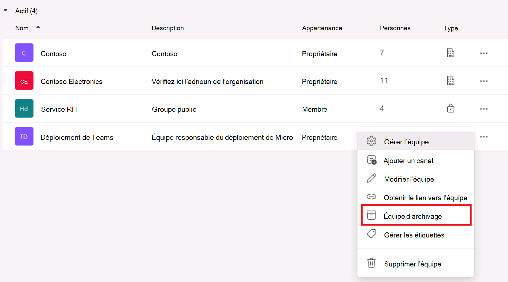Click the member count 11
The height and width of the screenshot is (282, 508).
[384, 81]
